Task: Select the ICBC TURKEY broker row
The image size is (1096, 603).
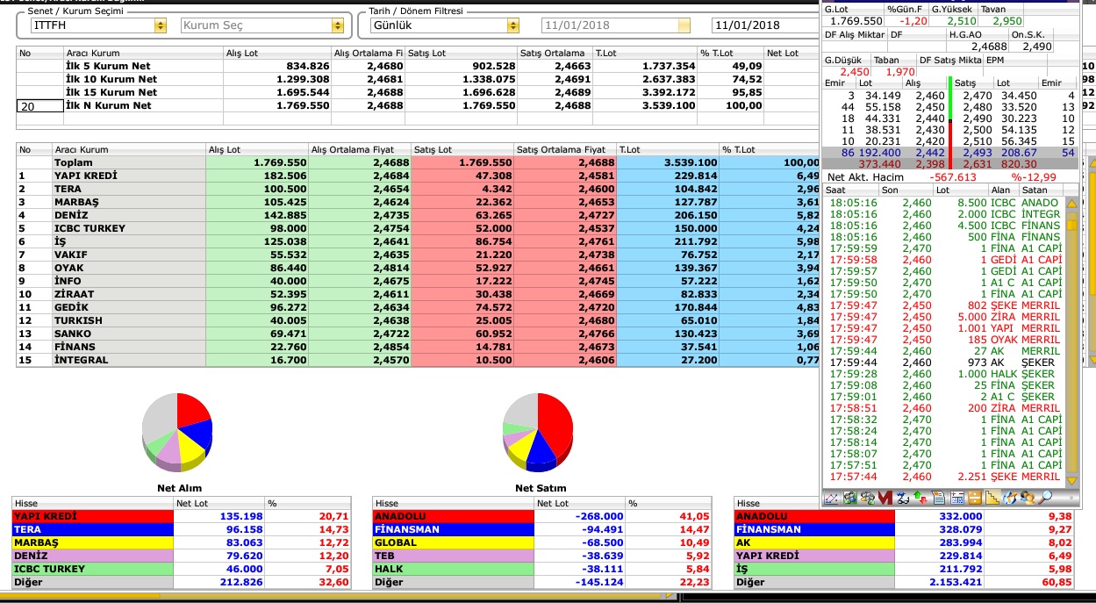Action: point(419,228)
